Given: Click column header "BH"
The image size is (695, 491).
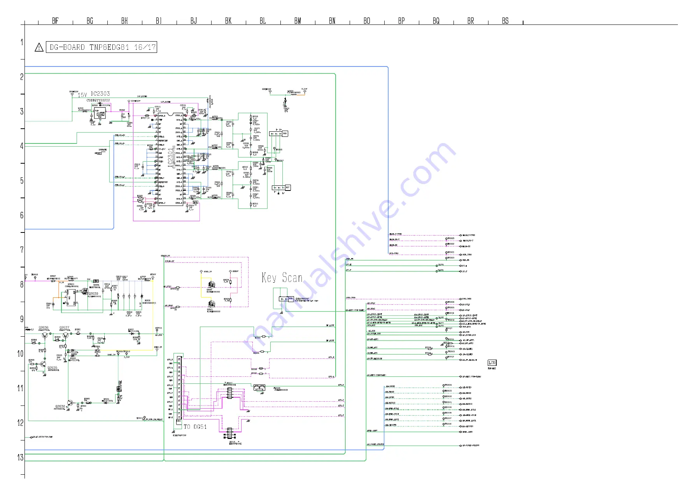Looking at the screenshot, I should click(124, 21).
